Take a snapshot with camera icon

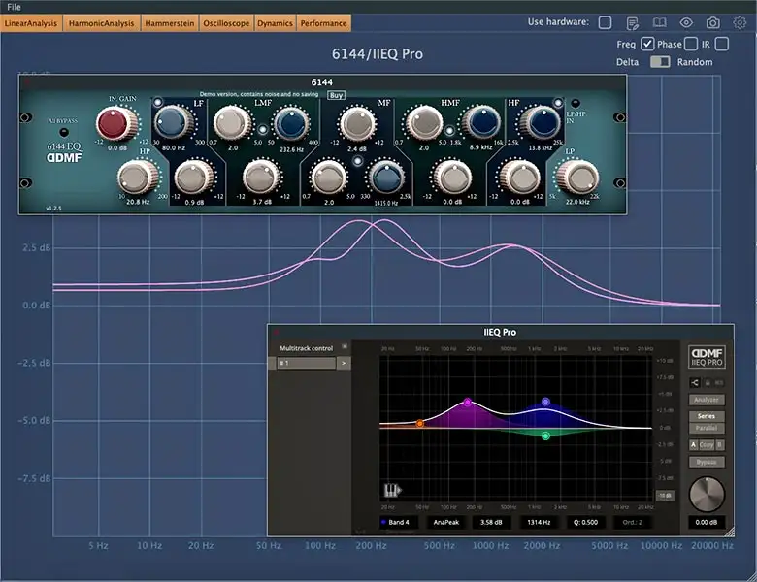coord(712,22)
